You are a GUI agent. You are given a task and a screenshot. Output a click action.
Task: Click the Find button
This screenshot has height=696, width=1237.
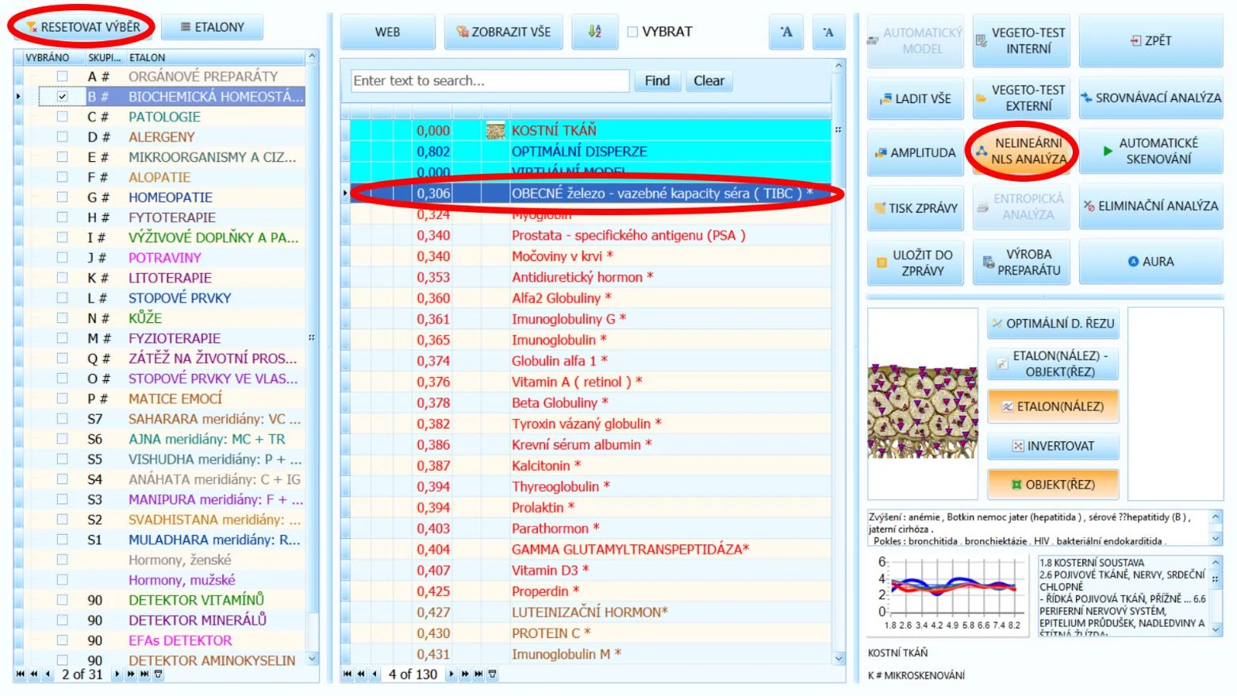tap(657, 80)
